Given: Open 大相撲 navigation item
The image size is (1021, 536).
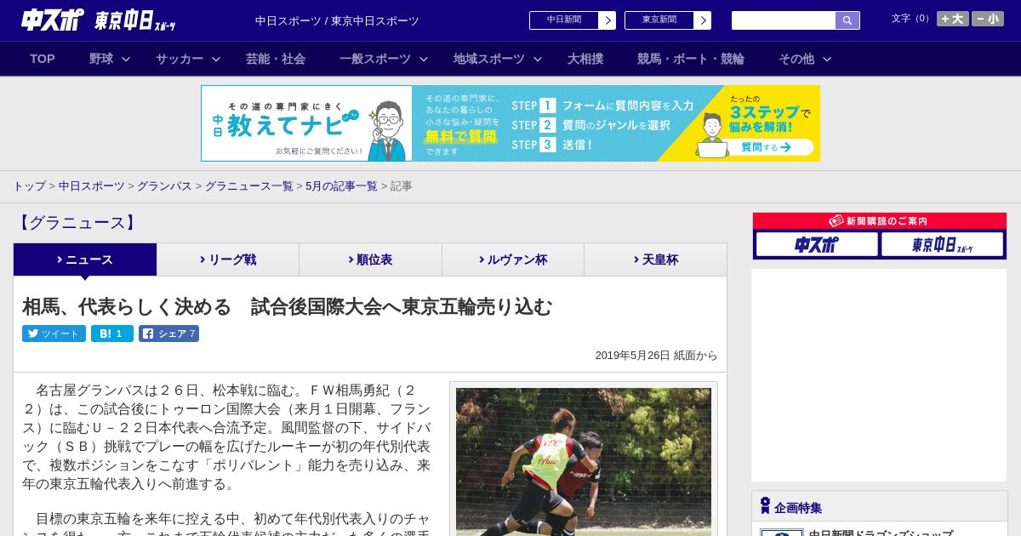Looking at the screenshot, I should coord(585,59).
